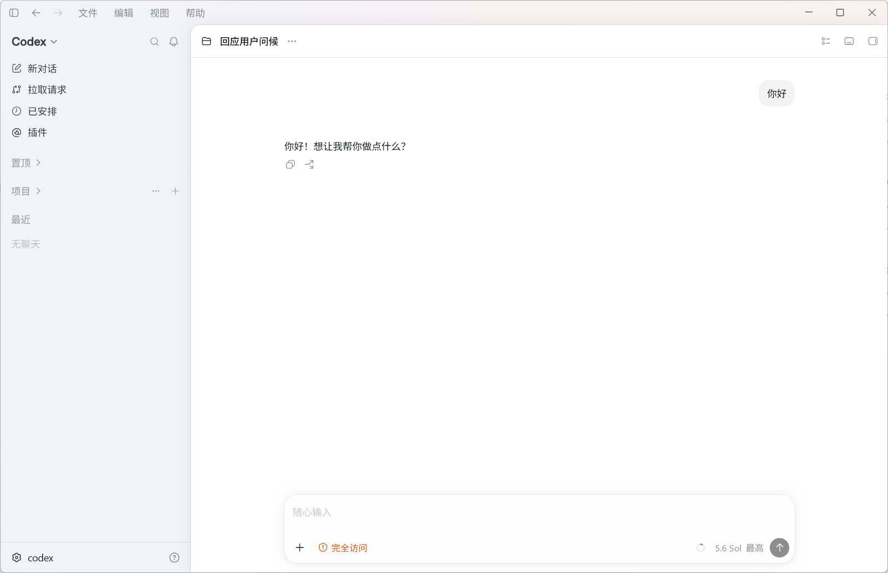Toggle the sidebar panel icon

pos(14,13)
